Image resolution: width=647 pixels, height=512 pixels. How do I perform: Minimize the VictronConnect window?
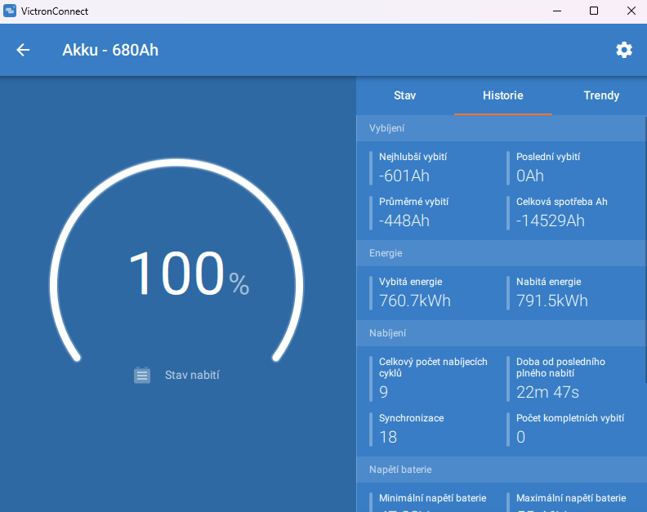tap(556, 11)
